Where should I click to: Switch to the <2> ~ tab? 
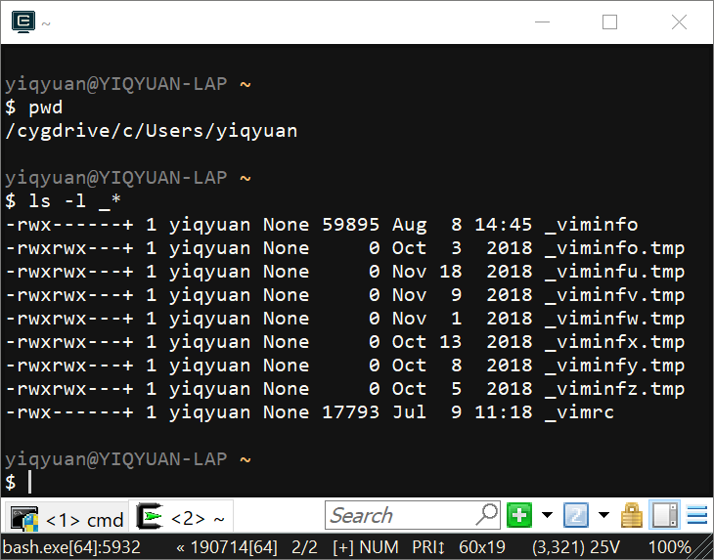[x=181, y=517]
